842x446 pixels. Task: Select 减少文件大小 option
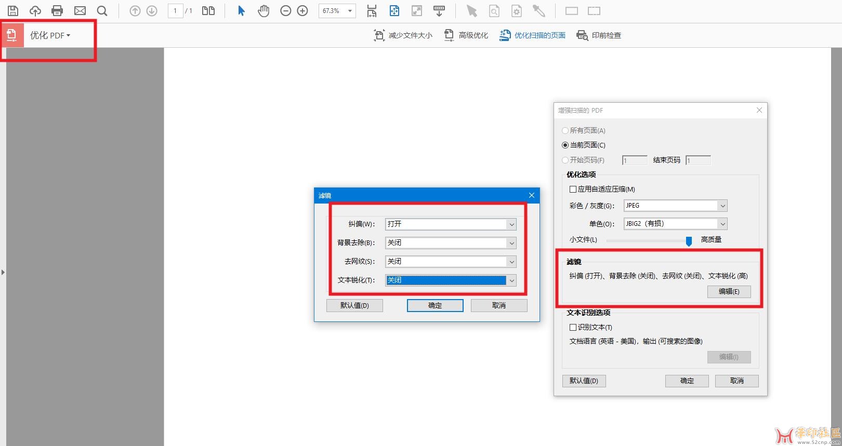pos(403,35)
